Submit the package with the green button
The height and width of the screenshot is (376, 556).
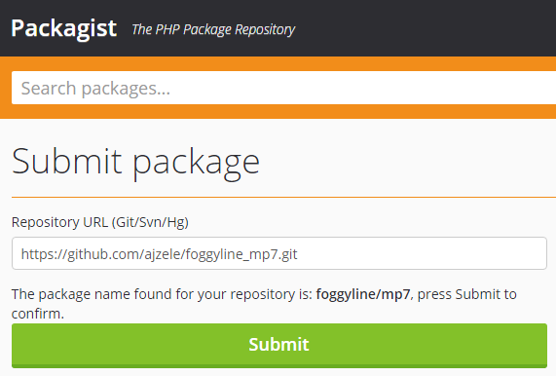coord(279,345)
